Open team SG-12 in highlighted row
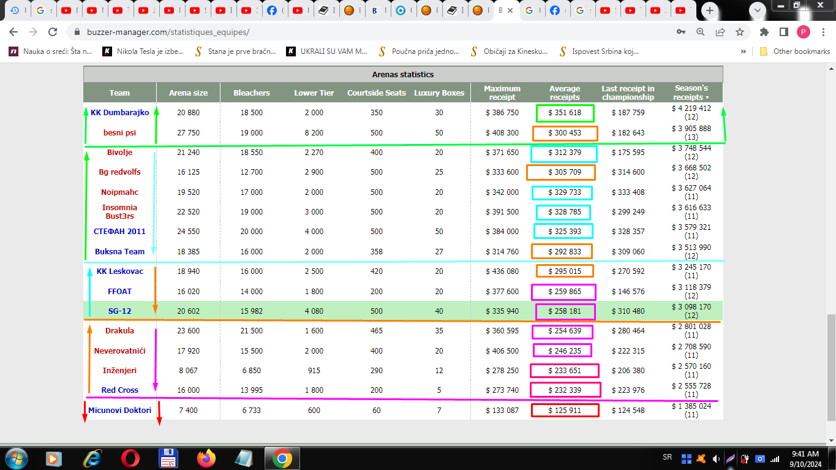 click(x=120, y=311)
